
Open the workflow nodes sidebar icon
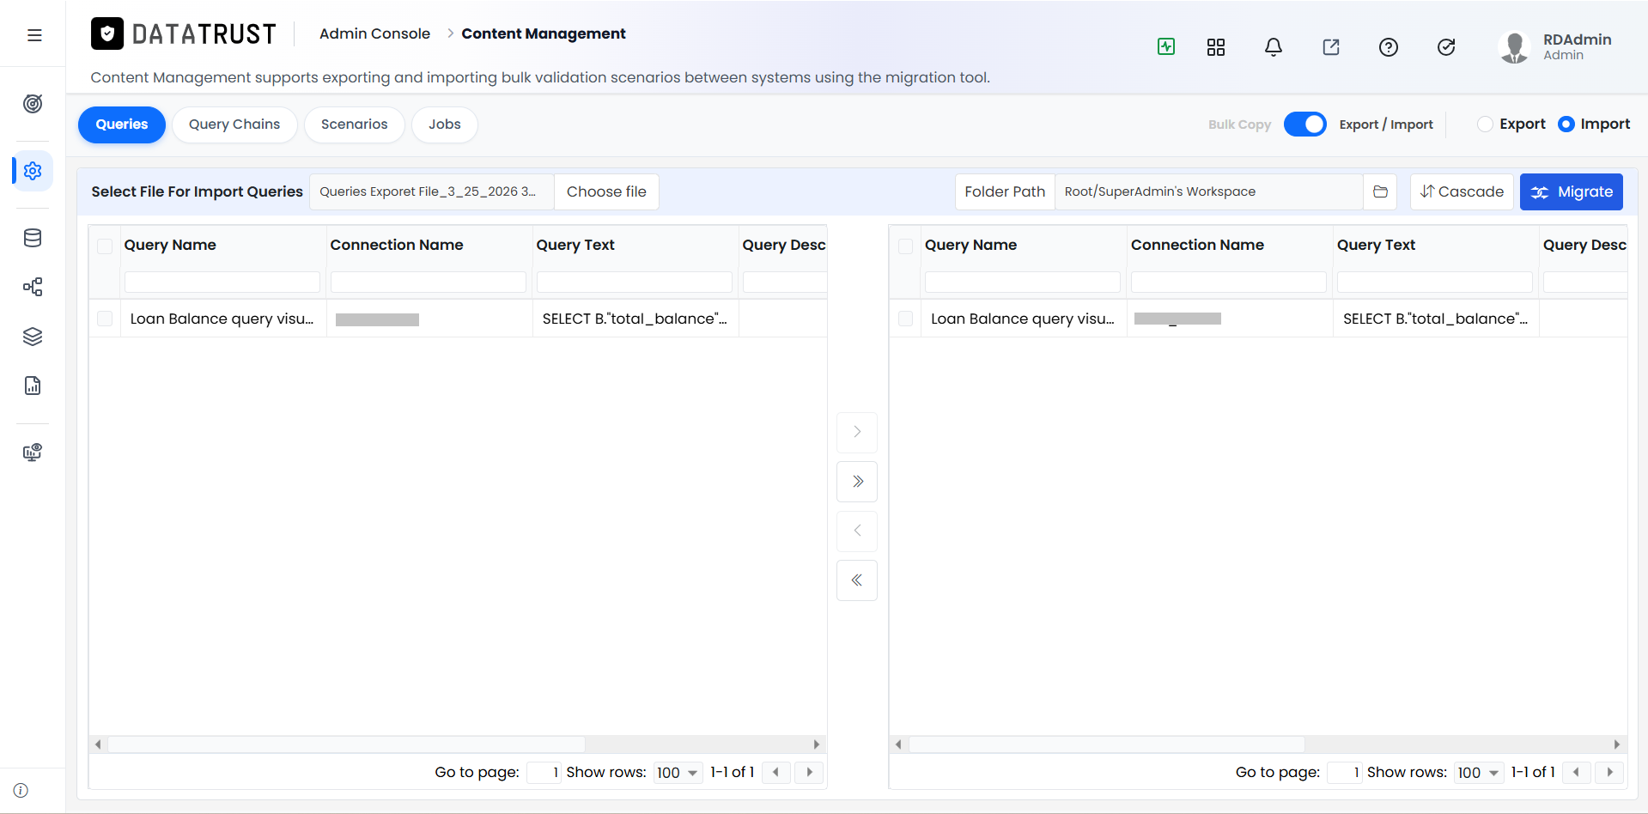pyautogui.click(x=33, y=287)
